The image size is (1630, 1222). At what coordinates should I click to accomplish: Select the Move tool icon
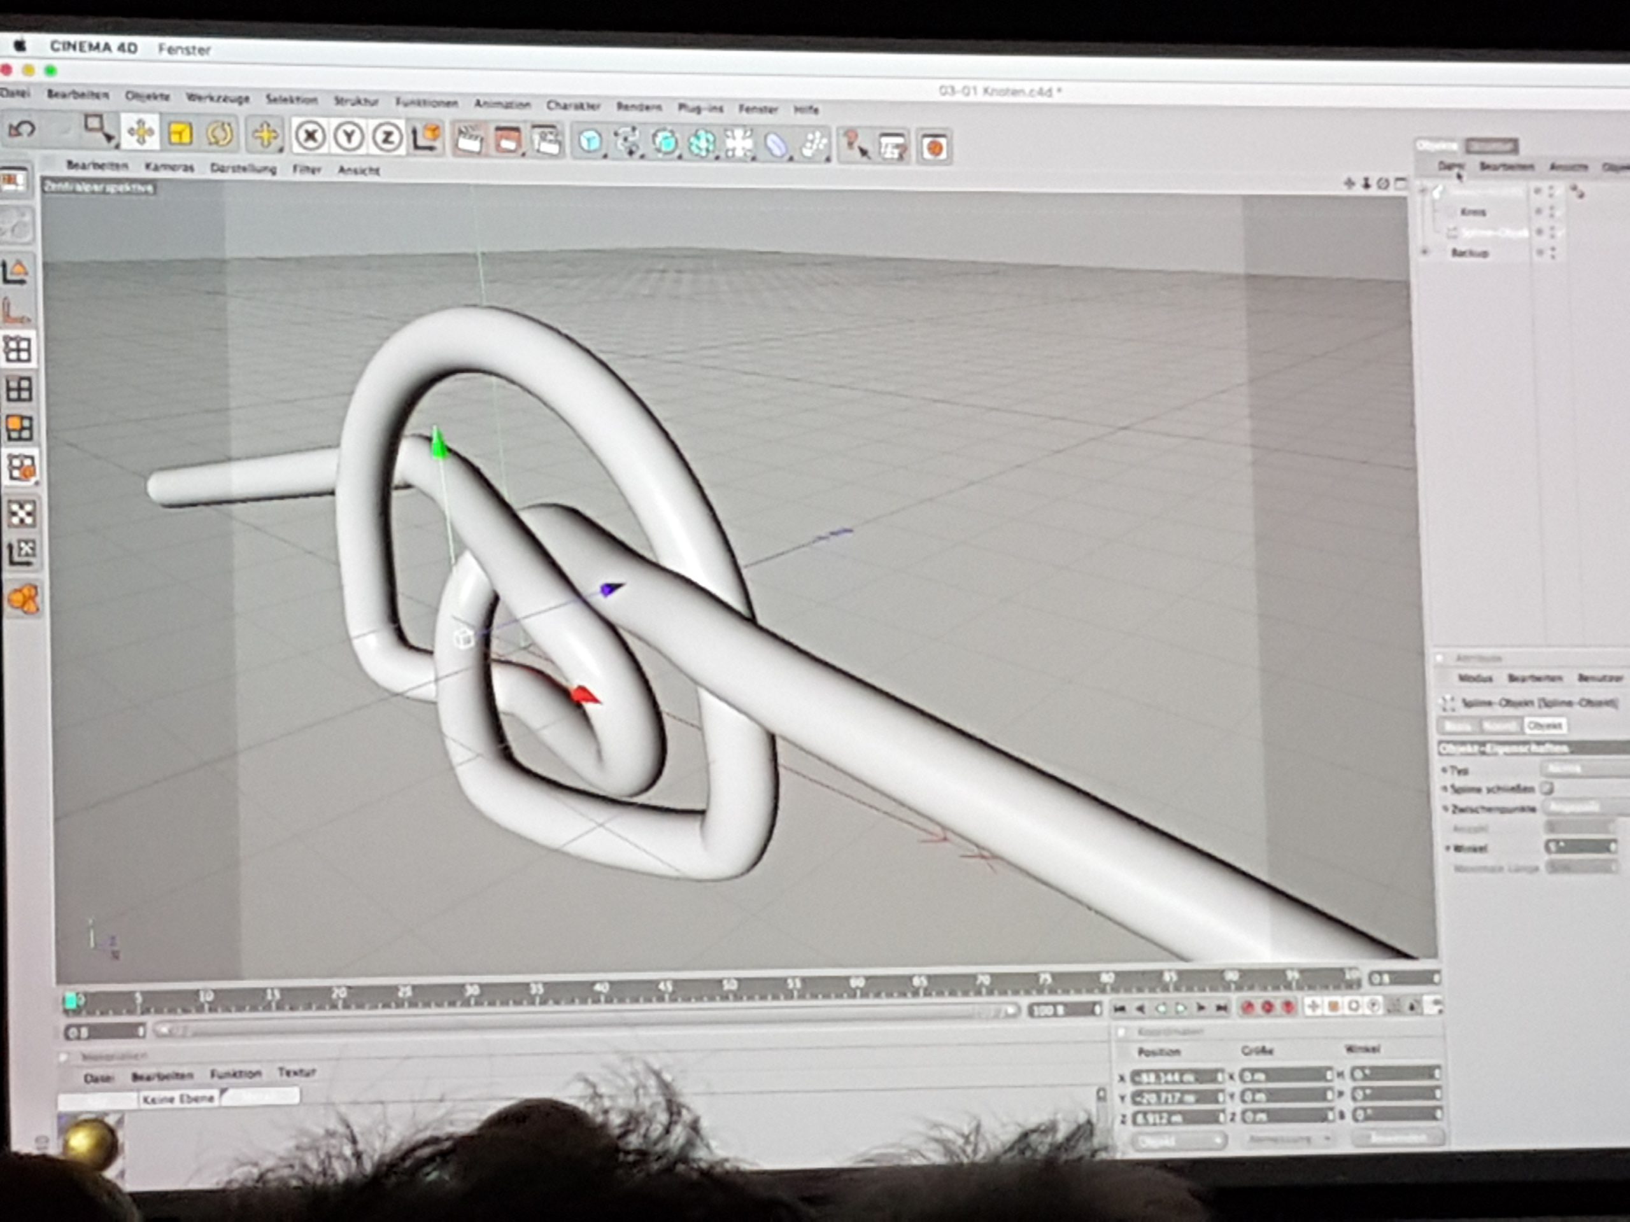coord(140,133)
